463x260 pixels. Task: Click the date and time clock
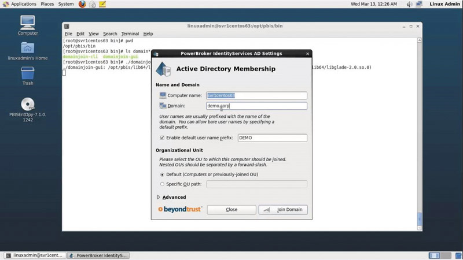pyautogui.click(x=374, y=4)
